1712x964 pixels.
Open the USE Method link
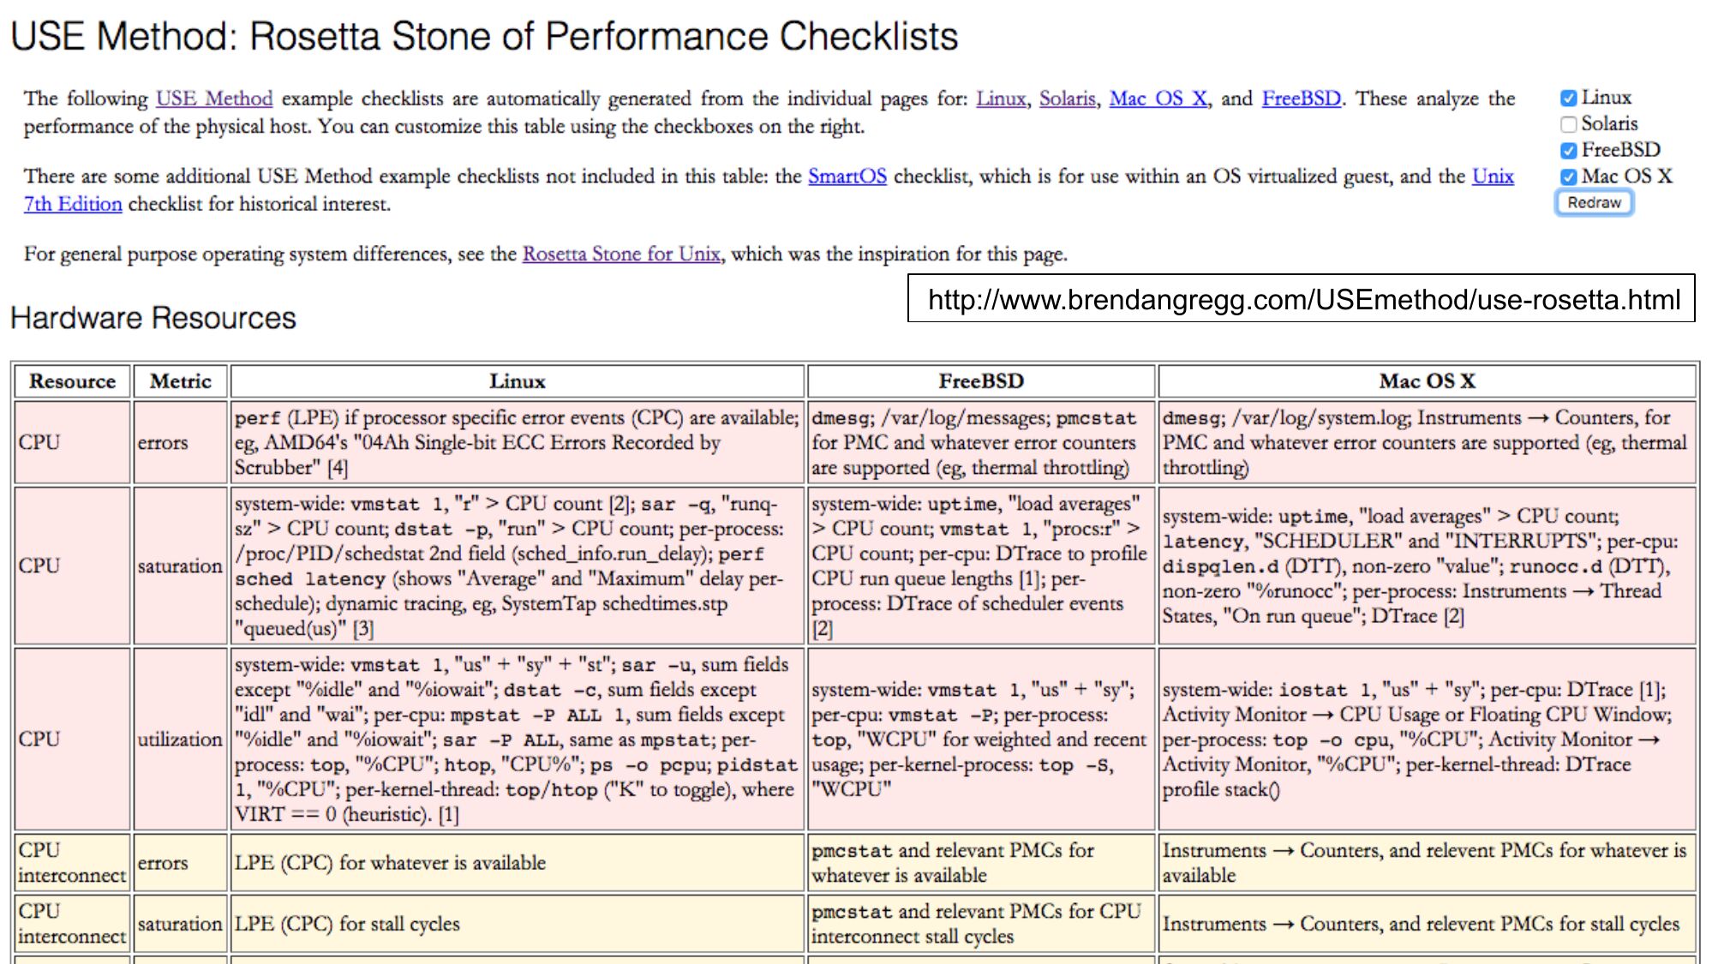(x=214, y=99)
